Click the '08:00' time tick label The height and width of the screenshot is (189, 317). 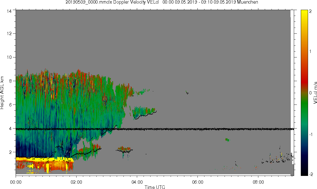pyautogui.click(x=258, y=182)
